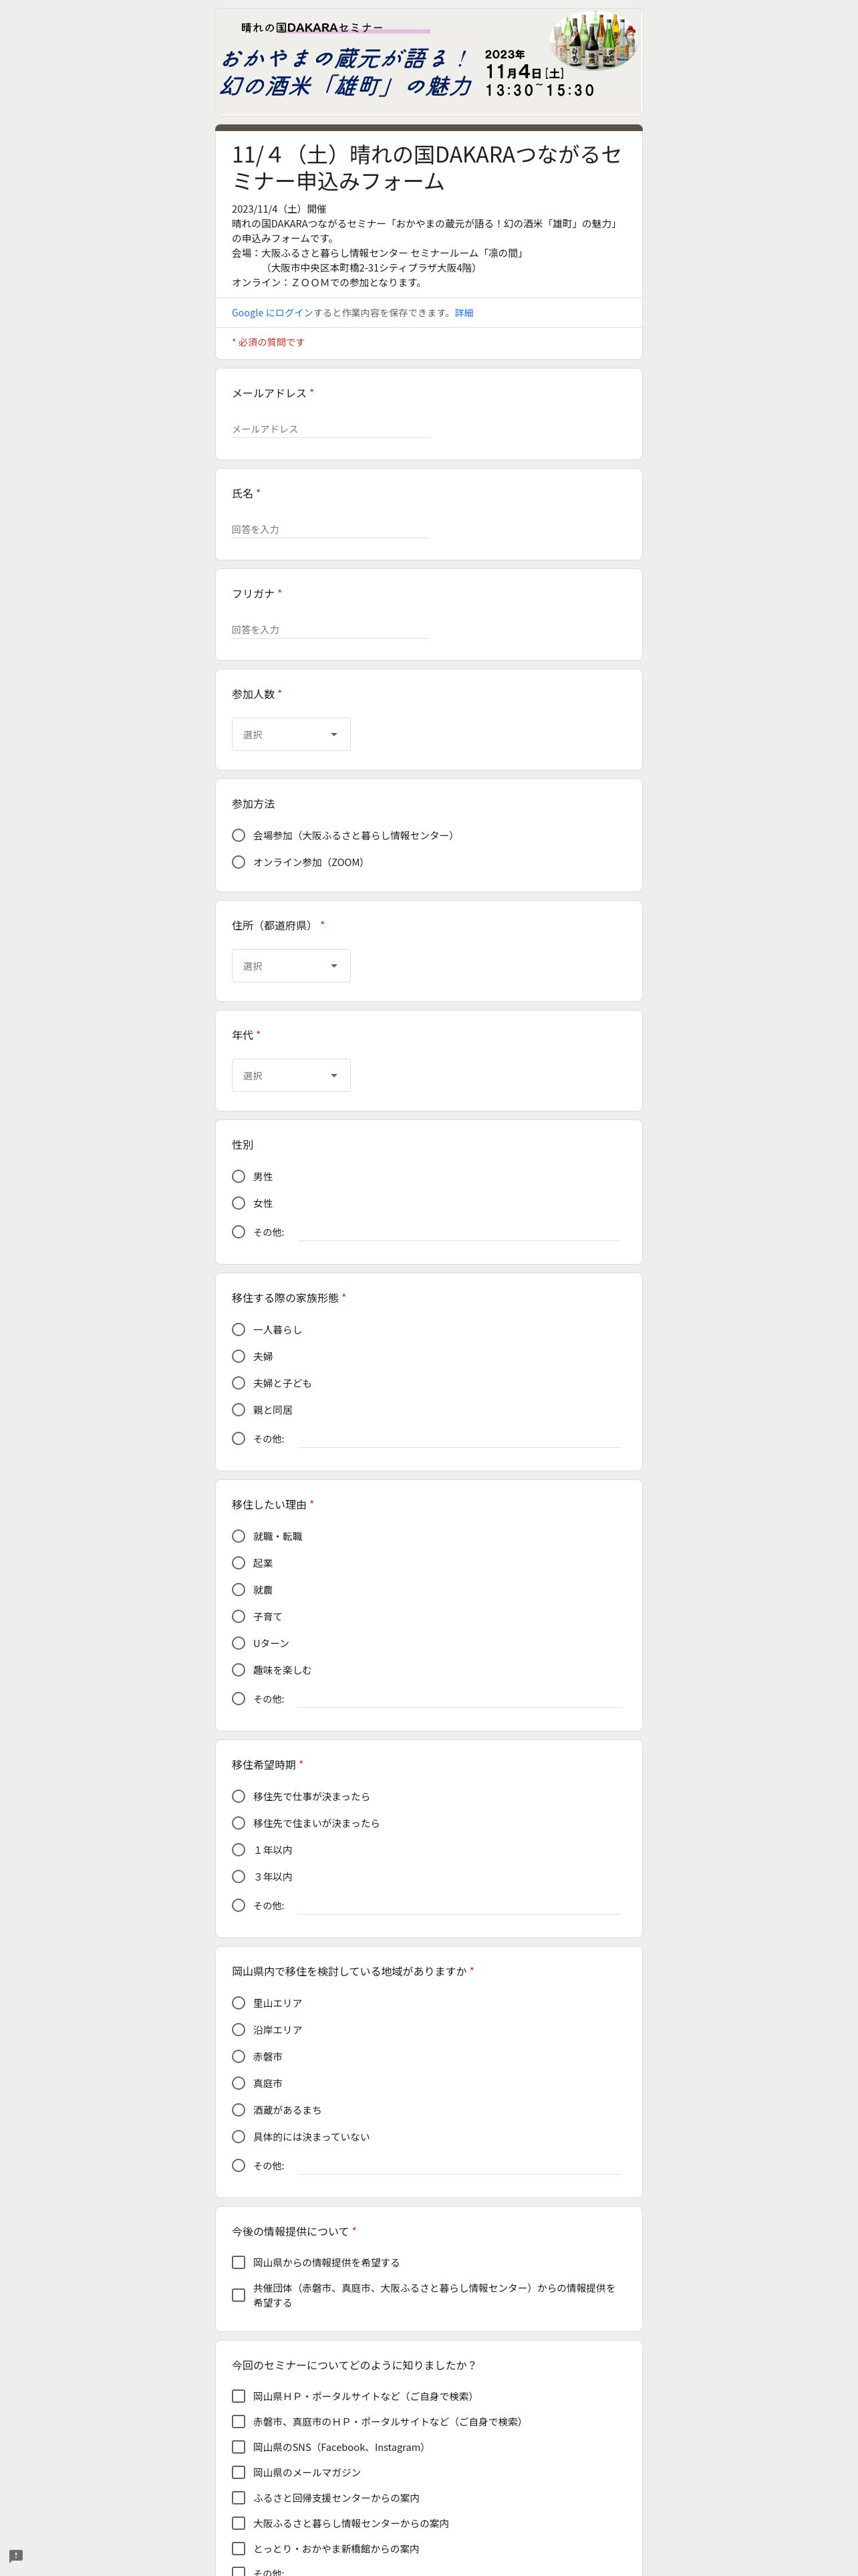
Task: Select その他 radio under 性別
Action: pos(239,1232)
